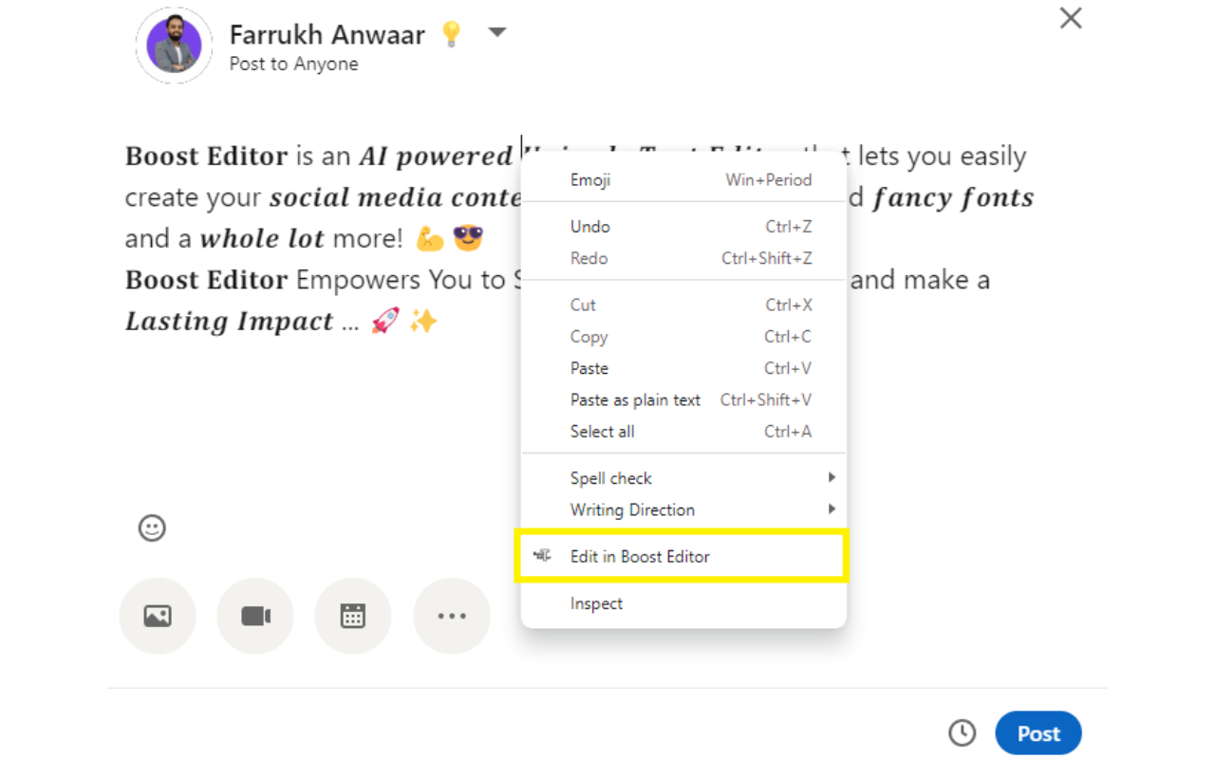Click the Boost Editor pen icon

coord(541,557)
